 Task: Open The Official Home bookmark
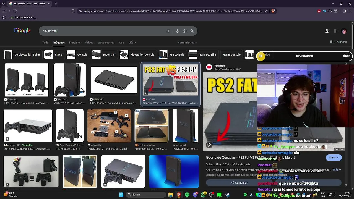click(23, 17)
